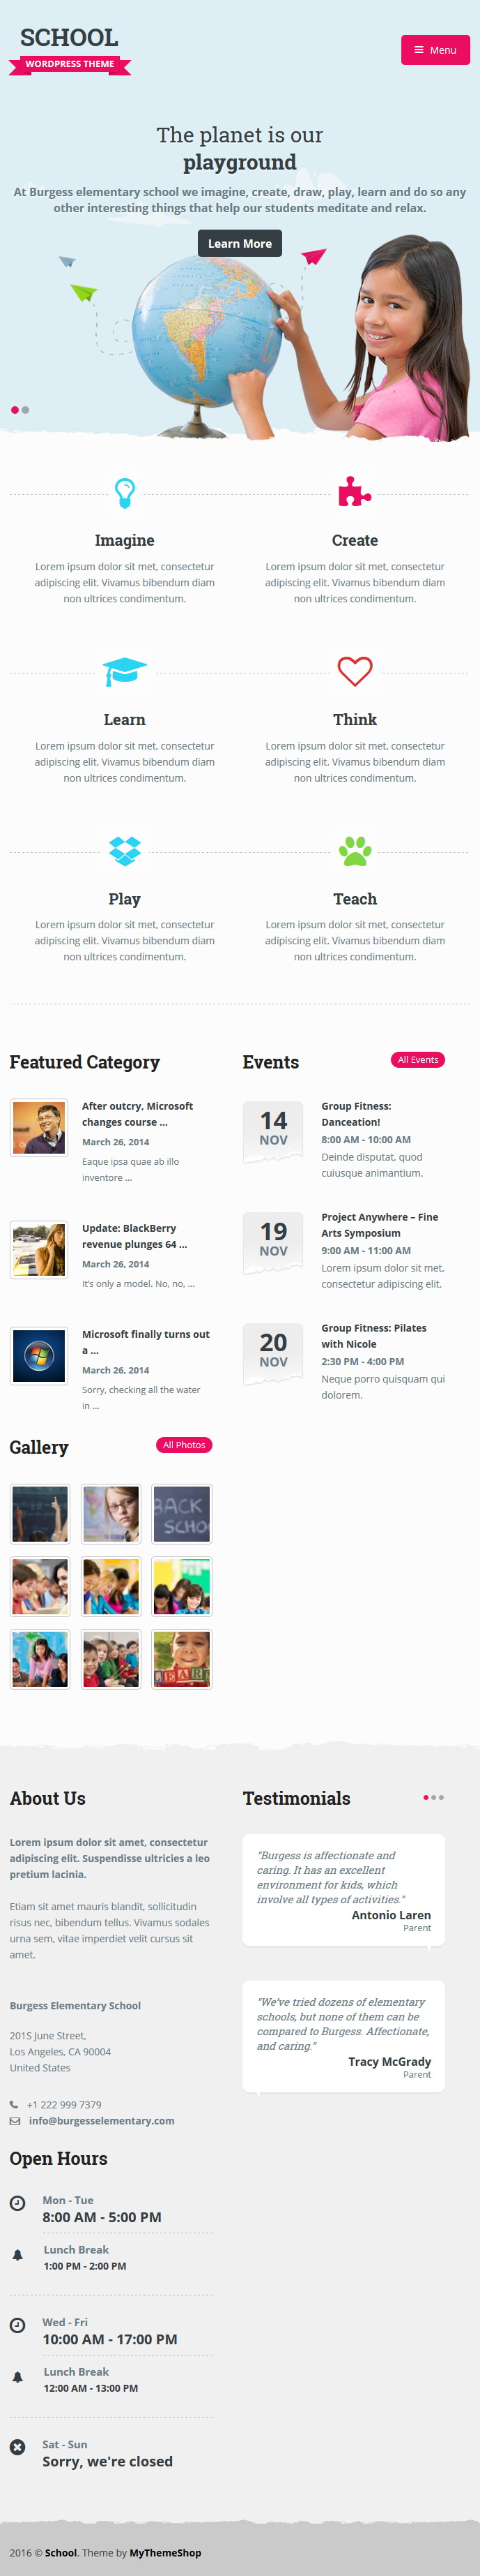Select the first hero slider dot
This screenshot has width=480, height=2576.
point(14,410)
